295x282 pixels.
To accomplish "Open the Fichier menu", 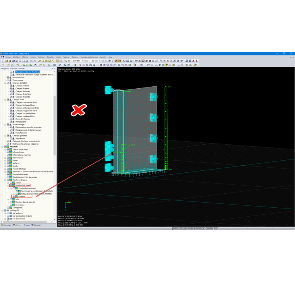I will [x=8, y=57].
